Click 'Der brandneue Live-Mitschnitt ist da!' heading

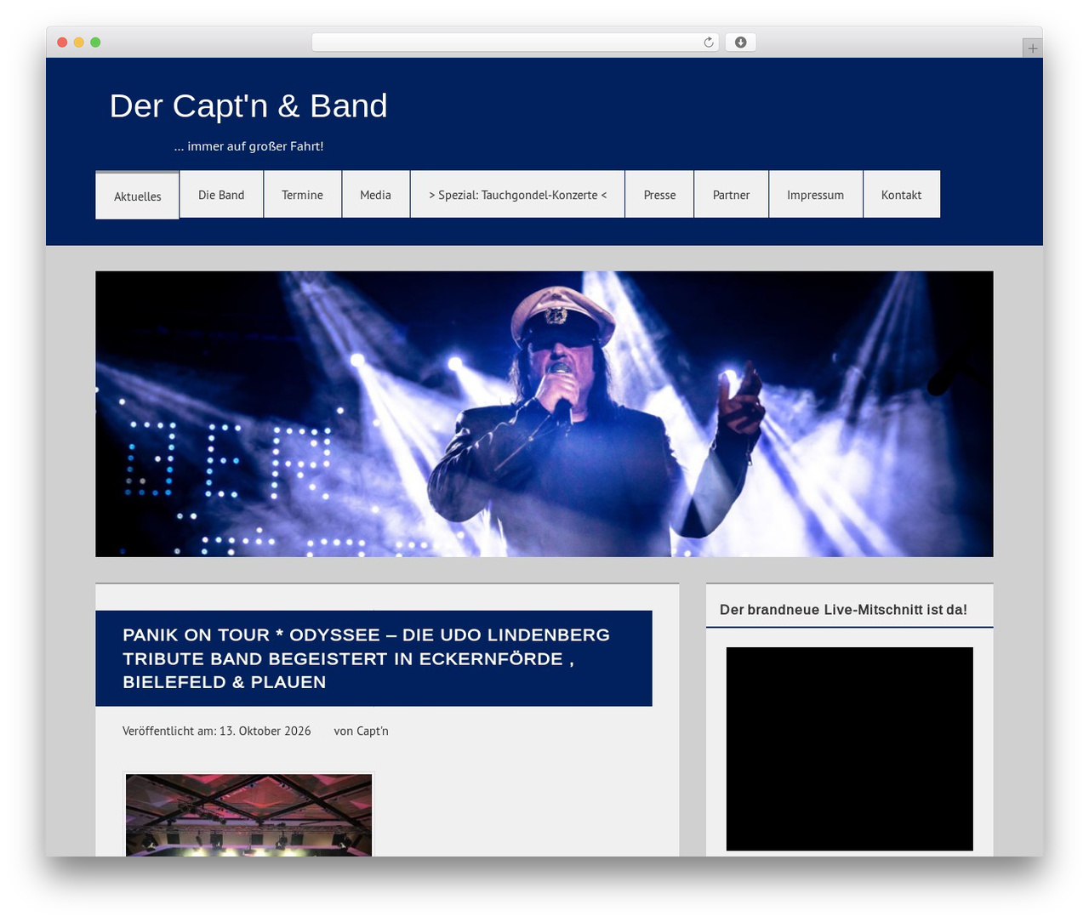(x=843, y=610)
